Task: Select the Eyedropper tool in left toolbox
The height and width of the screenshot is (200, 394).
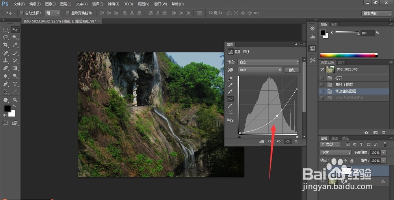Action: (x=15, y=45)
